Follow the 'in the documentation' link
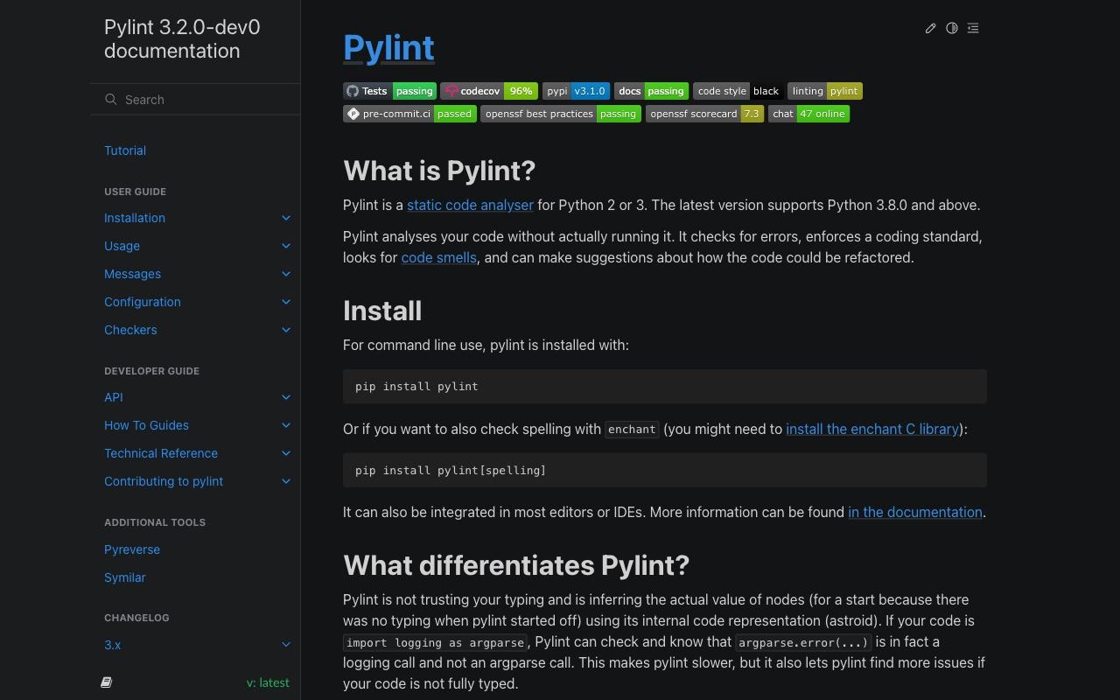 pos(915,512)
